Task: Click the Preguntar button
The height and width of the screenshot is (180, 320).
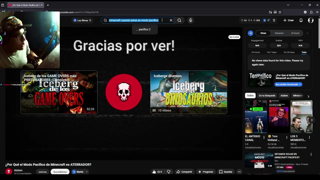Action: click(x=205, y=172)
